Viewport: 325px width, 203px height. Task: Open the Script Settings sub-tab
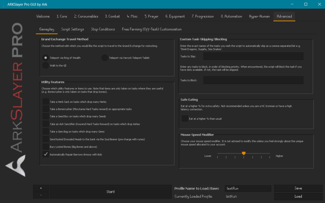[73, 29]
